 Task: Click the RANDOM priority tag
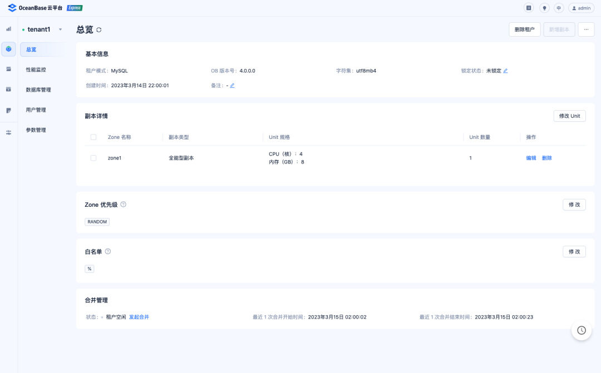(97, 222)
